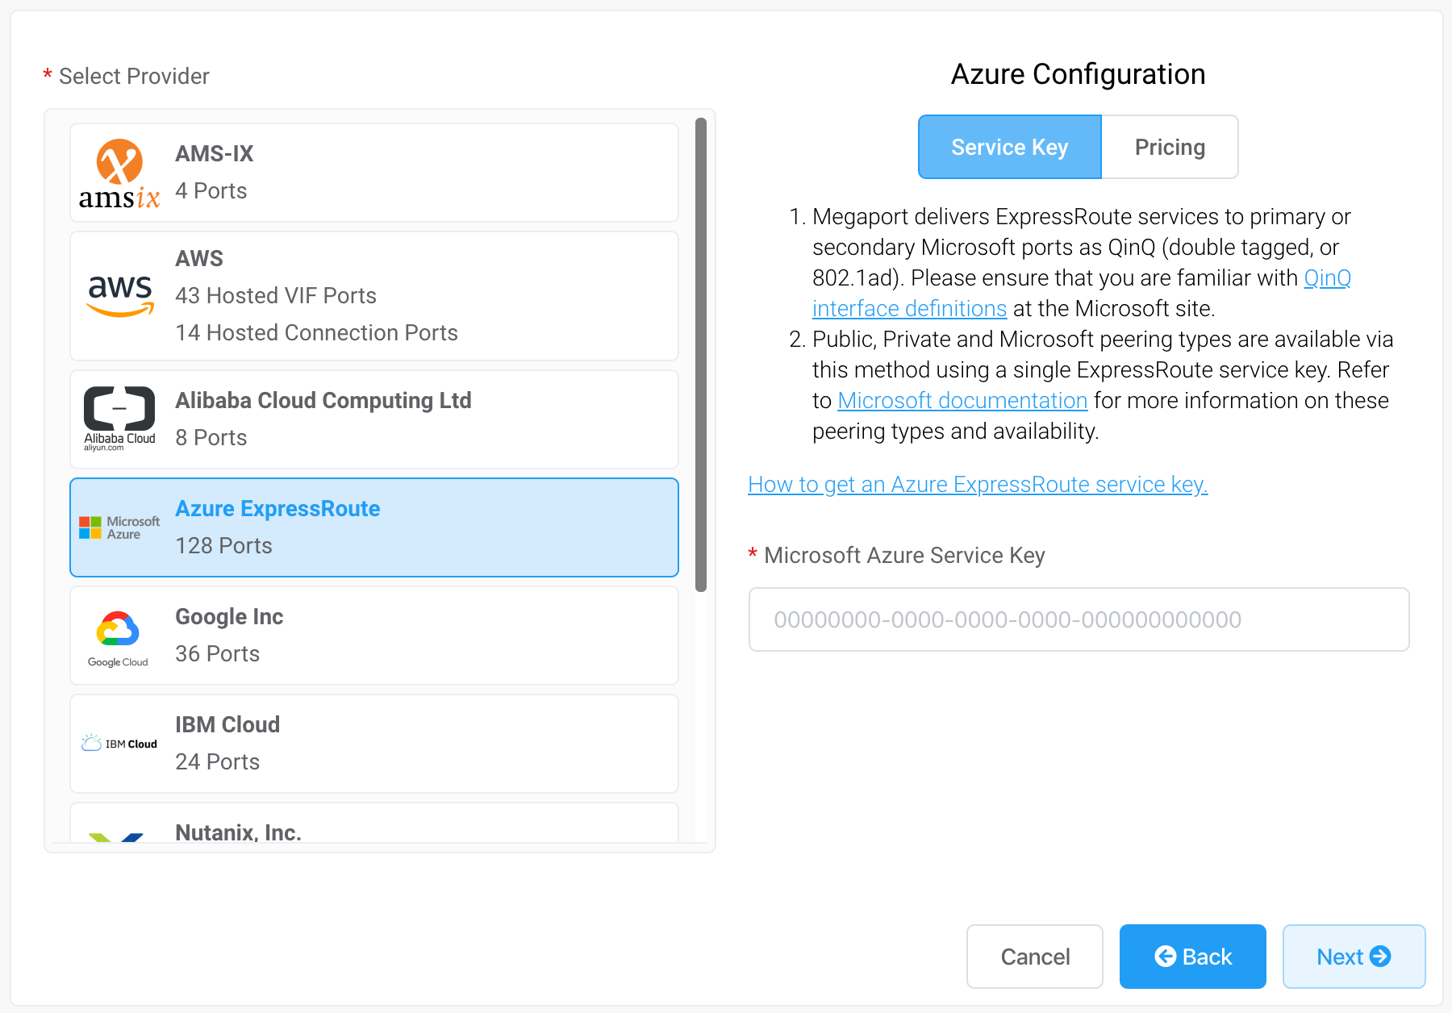Click the 128 Ports text
Image resolution: width=1452 pixels, height=1013 pixels.
[223, 545]
